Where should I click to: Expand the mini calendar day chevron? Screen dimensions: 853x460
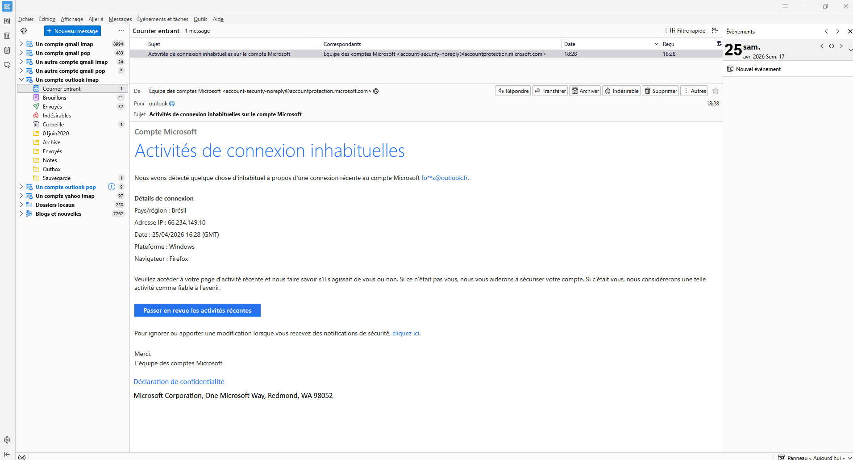(x=850, y=50)
